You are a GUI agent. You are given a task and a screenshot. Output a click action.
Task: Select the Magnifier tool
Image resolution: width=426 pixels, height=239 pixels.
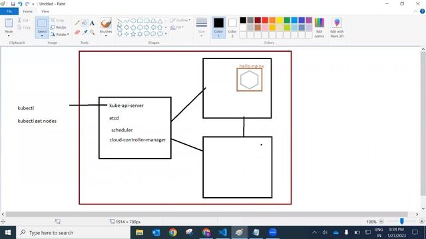click(x=92, y=33)
